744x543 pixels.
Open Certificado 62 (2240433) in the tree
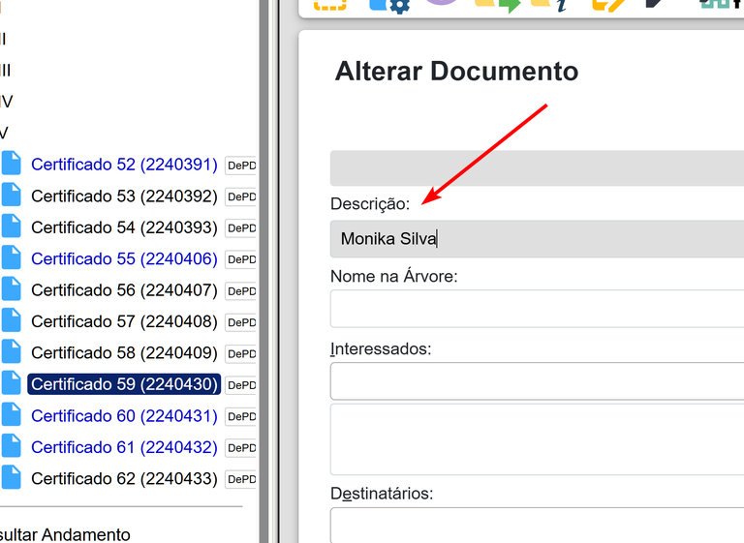coord(124,478)
